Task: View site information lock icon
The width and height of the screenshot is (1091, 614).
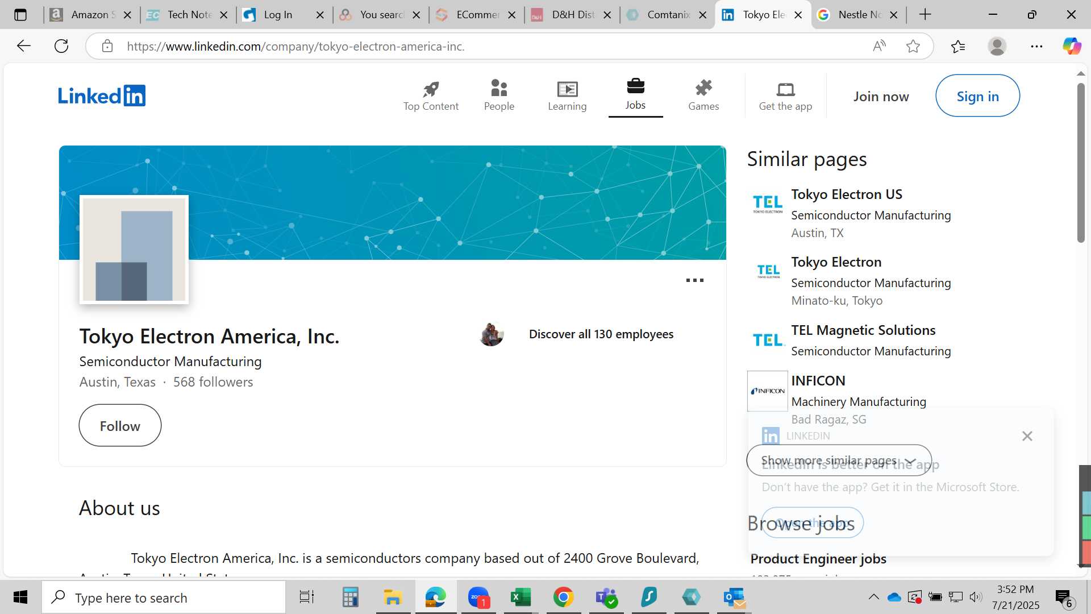Action: (x=107, y=46)
